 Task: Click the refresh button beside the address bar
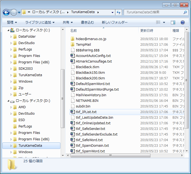click(x=119, y=12)
